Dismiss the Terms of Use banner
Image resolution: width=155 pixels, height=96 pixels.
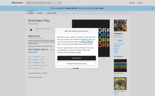coord(152,8)
